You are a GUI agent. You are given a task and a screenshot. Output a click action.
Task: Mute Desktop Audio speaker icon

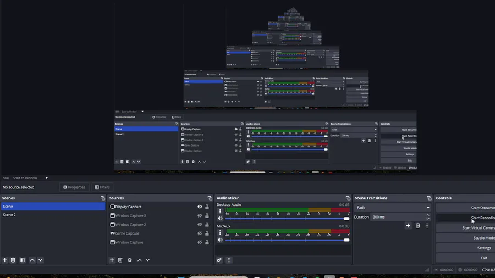(220, 219)
